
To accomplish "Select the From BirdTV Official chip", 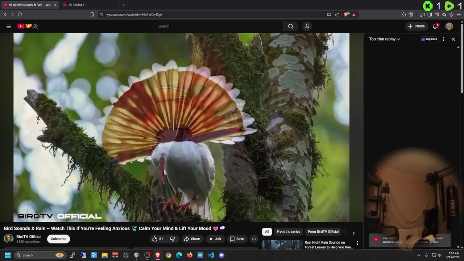I will coord(323,232).
